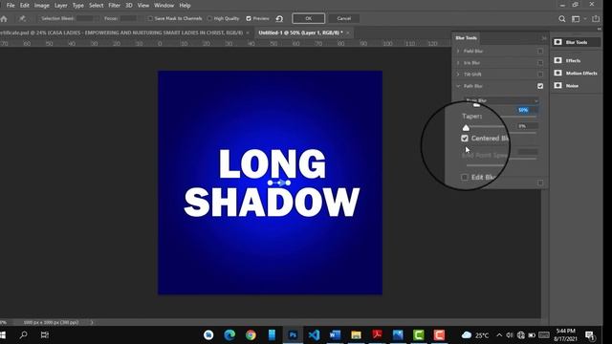Click the Blur Tools panel icon
The image size is (612, 344).
(x=558, y=42)
